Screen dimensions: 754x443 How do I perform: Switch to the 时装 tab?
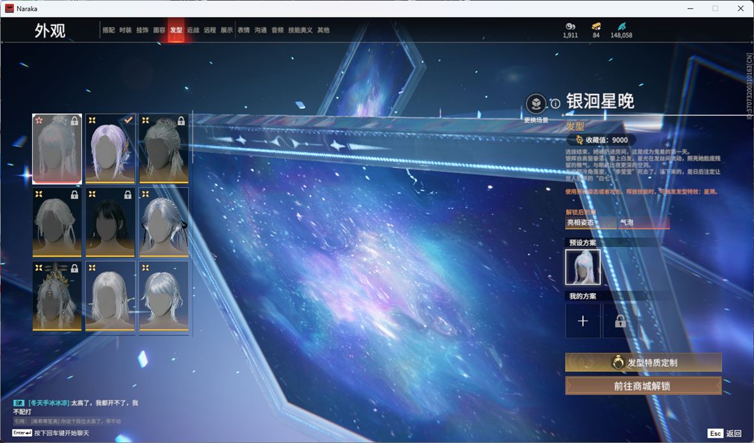click(x=126, y=30)
